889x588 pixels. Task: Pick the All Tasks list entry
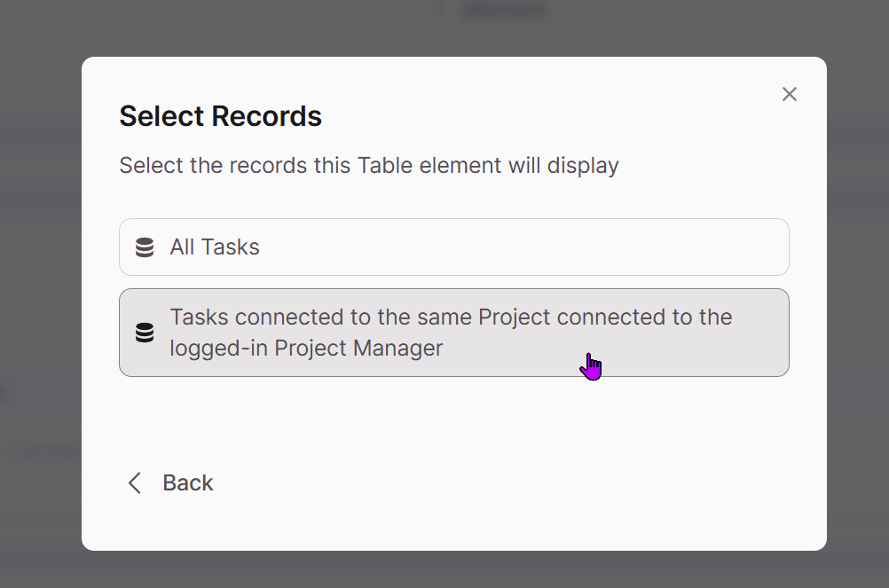454,247
